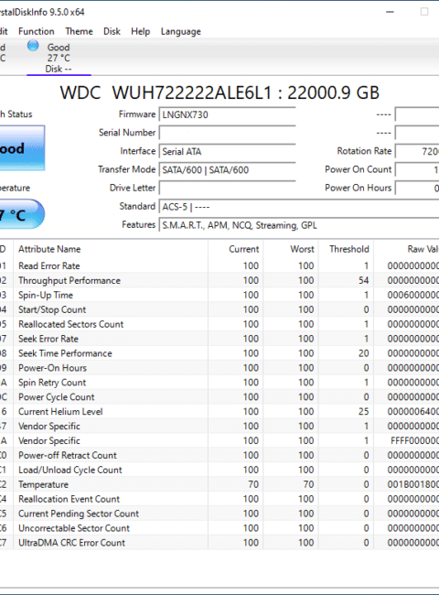Open the Function menu
The image size is (439, 595).
coord(37,31)
